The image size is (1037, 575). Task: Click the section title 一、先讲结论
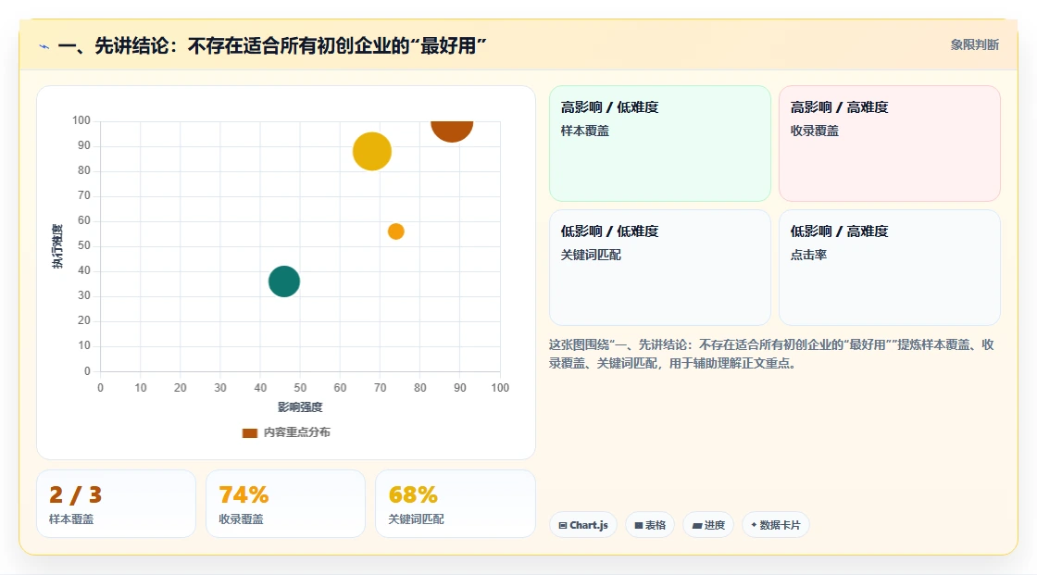click(272, 45)
